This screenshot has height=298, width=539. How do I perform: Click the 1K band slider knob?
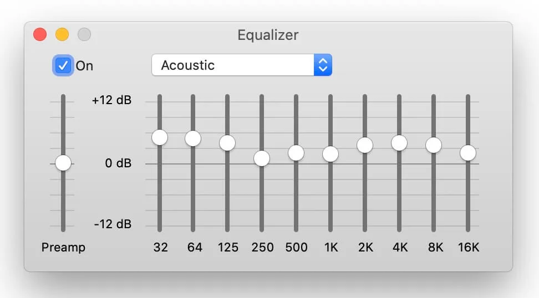pyautogui.click(x=330, y=154)
